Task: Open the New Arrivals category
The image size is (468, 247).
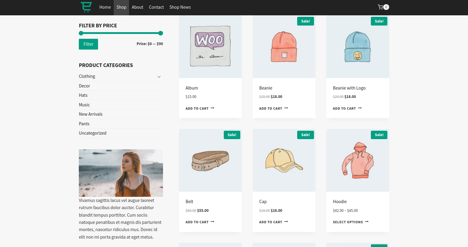Action: pos(91,114)
